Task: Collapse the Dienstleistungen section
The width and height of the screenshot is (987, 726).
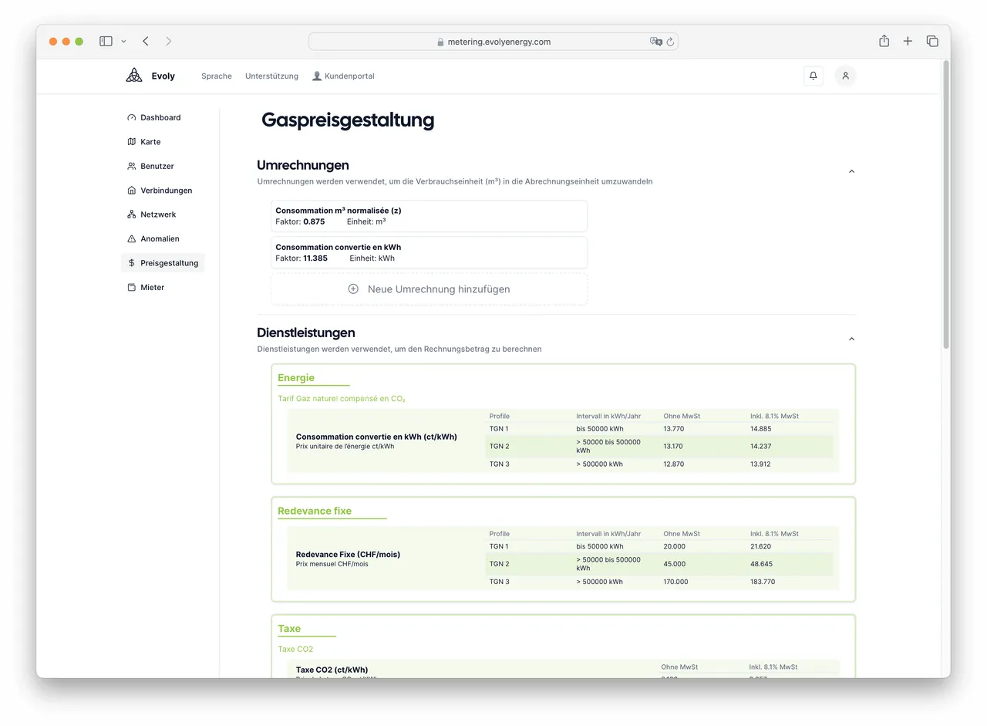Action: tap(851, 339)
